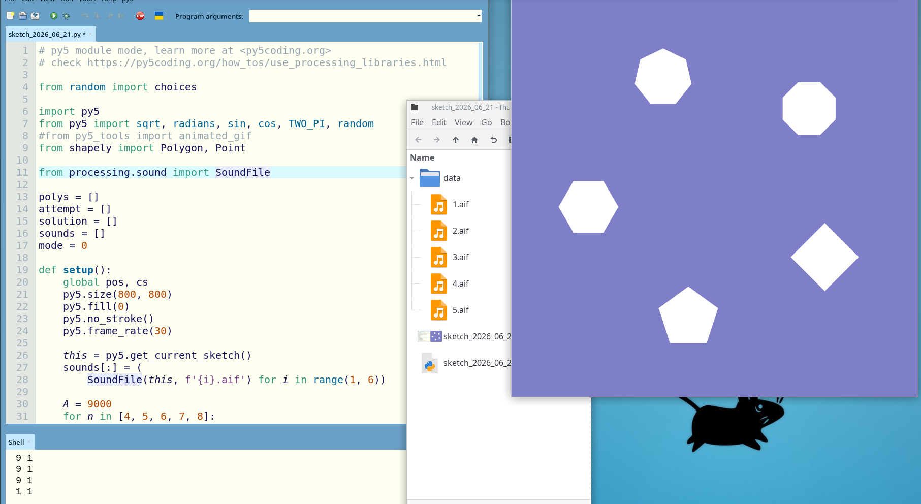Image resolution: width=921 pixels, height=504 pixels.
Task: Click the Open file icon in Thonny toolbar
Action: (23, 16)
